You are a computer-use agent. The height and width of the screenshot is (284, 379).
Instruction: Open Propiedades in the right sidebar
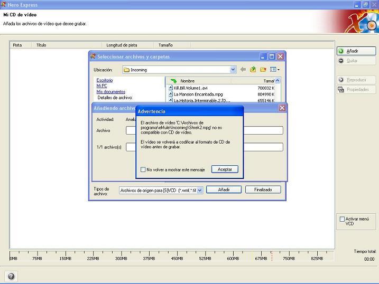(356, 90)
